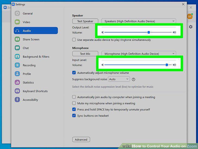Click the noise suppression help question icon
This screenshot has height=149, width=198.
click(x=134, y=79)
